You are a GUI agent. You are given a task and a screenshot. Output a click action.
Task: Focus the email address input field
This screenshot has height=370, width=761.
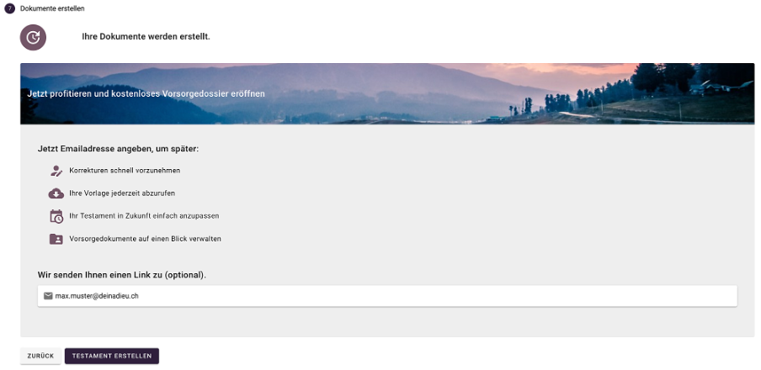click(387, 296)
